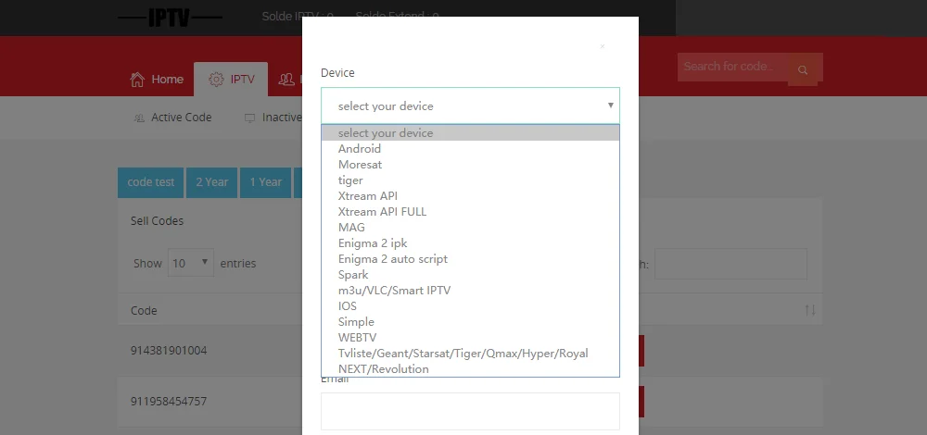The height and width of the screenshot is (435, 927).
Task: Open the select your device dropdown
Action: coord(470,106)
